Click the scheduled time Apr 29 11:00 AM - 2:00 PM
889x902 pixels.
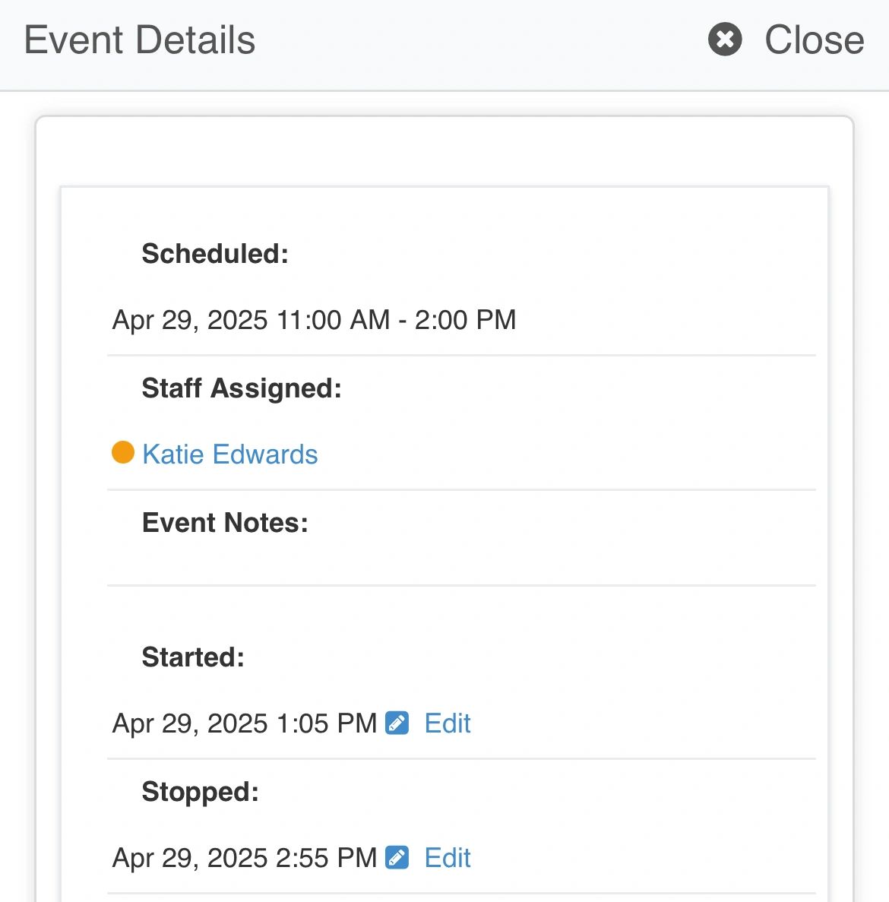pos(314,320)
